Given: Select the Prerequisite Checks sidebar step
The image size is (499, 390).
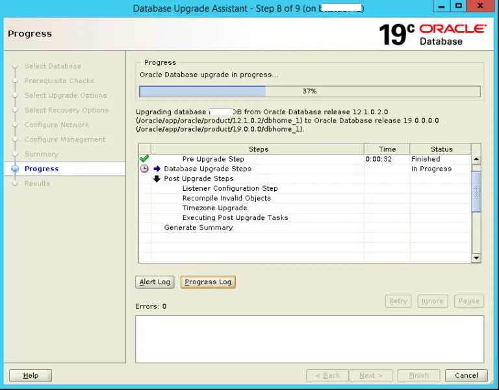Looking at the screenshot, I should pyautogui.click(x=59, y=80).
